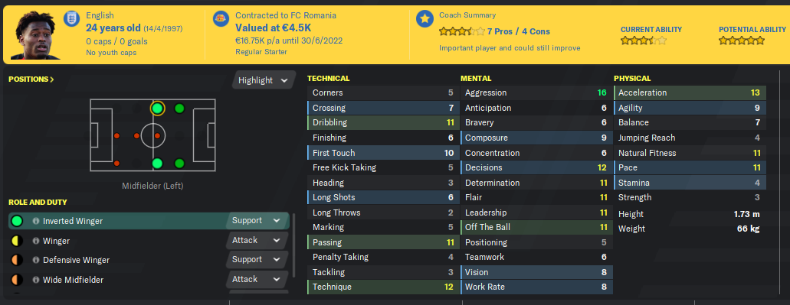Select the midfielder right position dot
This screenshot has height=305, width=790.
click(158, 164)
